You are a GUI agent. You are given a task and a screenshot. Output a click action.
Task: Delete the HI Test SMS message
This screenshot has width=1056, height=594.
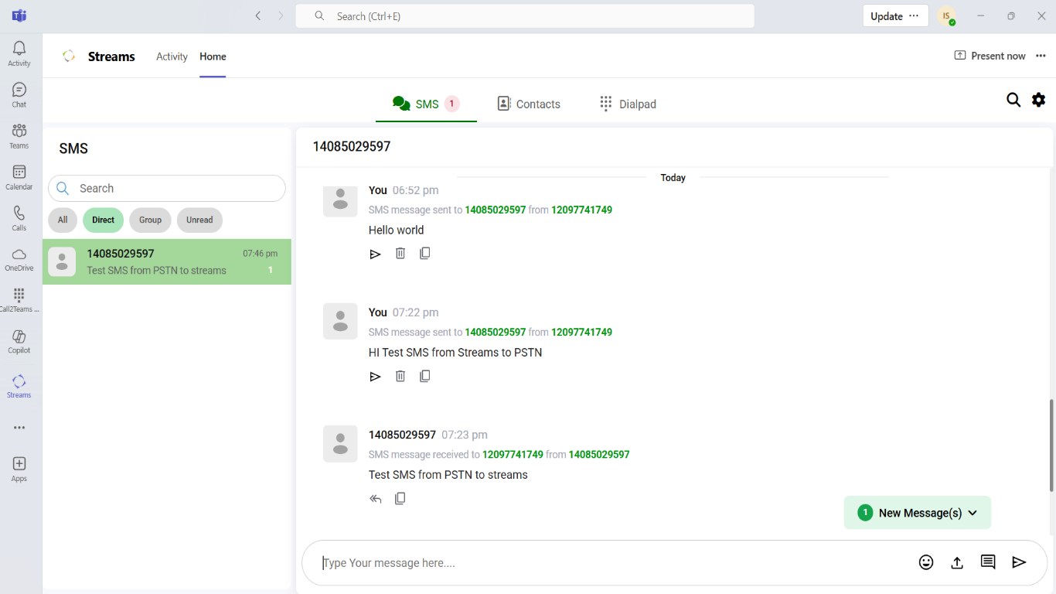click(x=400, y=376)
